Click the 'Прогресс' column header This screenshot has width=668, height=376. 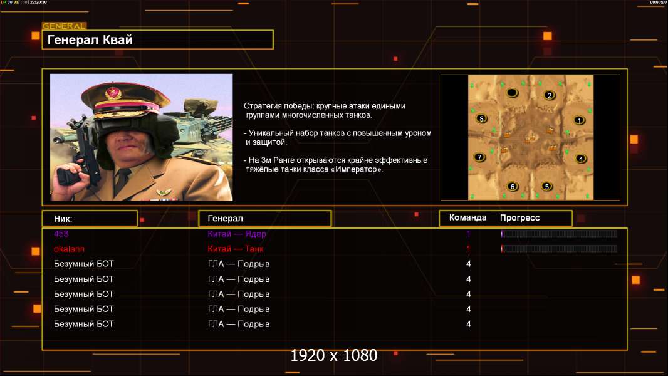519,217
